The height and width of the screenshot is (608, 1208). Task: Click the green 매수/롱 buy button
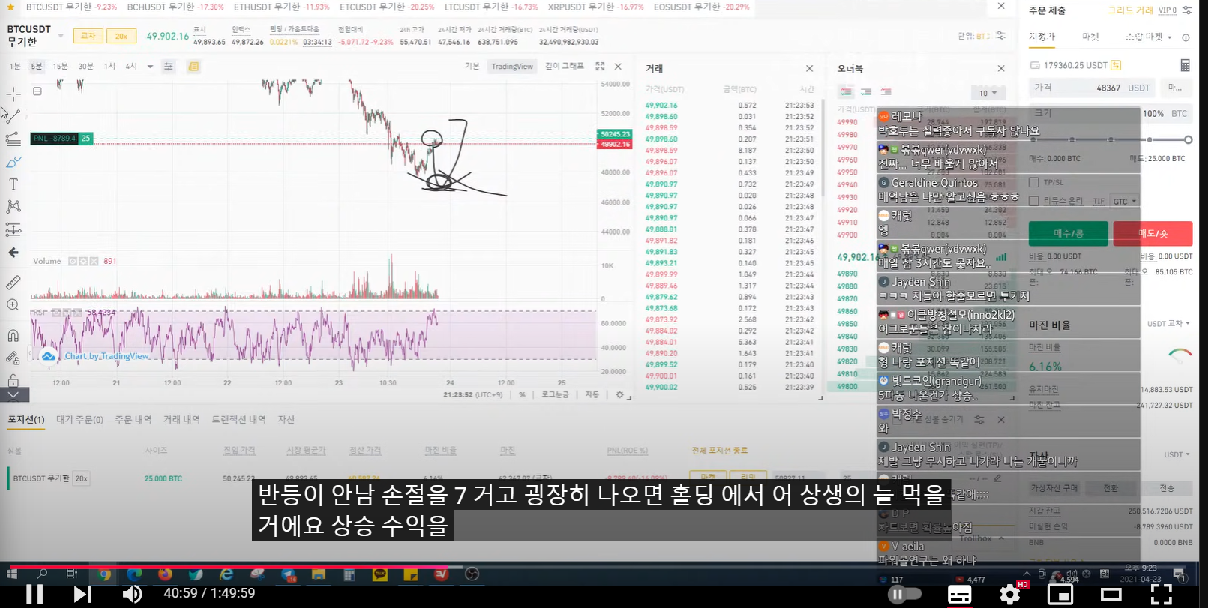pyautogui.click(x=1068, y=233)
